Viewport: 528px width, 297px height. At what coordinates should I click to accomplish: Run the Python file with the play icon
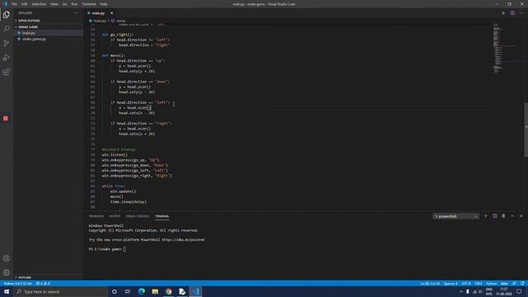(x=503, y=13)
